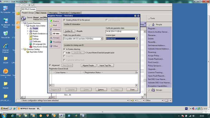Click the volume icon in system tray
Viewport: 210px width, 118px height.
pos(194,116)
